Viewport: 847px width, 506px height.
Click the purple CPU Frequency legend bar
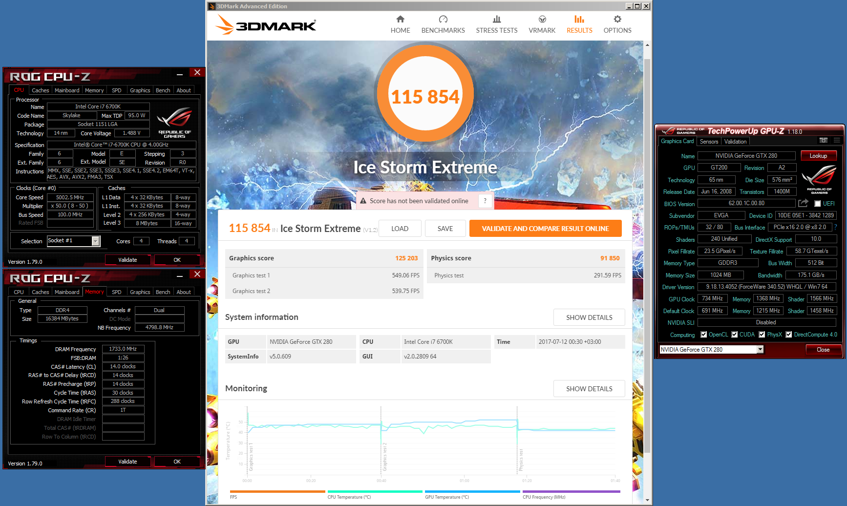571,491
